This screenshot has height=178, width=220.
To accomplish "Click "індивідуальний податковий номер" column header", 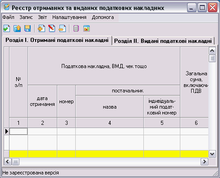I will tap(162, 106).
